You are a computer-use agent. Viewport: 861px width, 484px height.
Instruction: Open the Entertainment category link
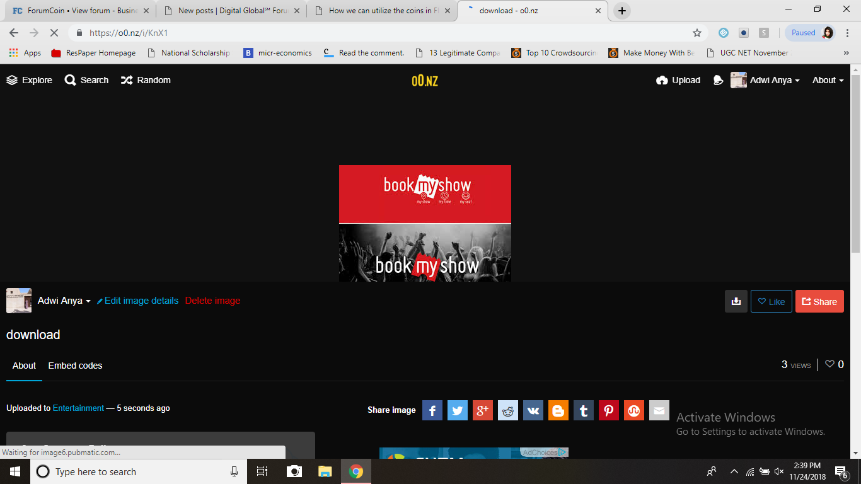click(78, 408)
